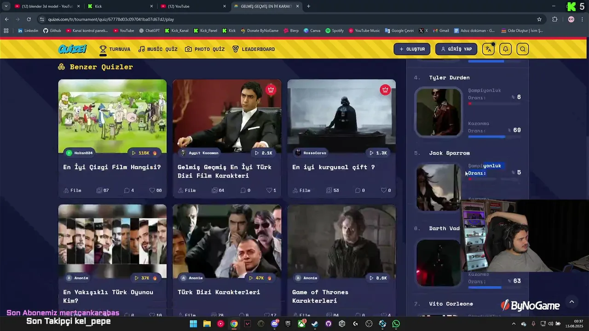
Task: Open the Turnuva menu
Action: coord(115,49)
